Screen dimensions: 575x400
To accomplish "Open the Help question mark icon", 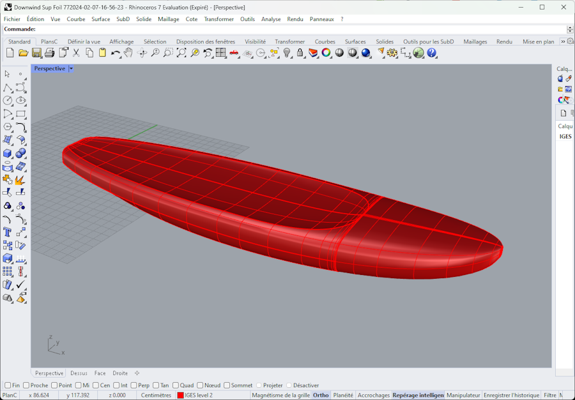I will pos(432,53).
